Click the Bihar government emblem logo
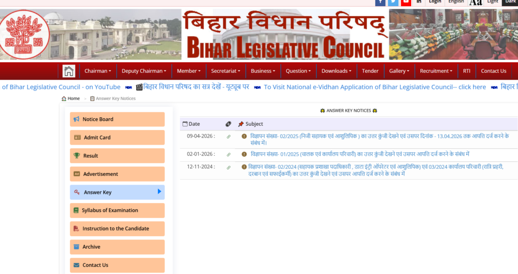This screenshot has height=274, width=518. 25,35
